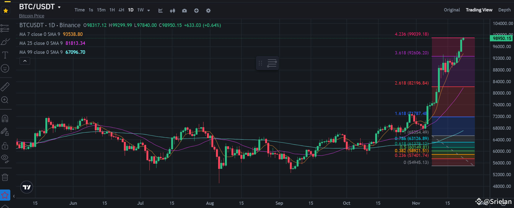
Task: Switch chart interval to 1W
Action: pyautogui.click(x=140, y=10)
